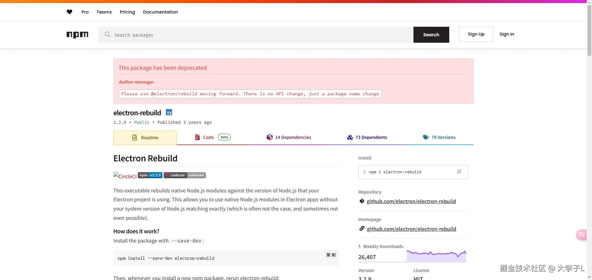The height and width of the screenshot is (280, 592).
Task: Click the 复制 copy button on code block
Action: (331, 255)
